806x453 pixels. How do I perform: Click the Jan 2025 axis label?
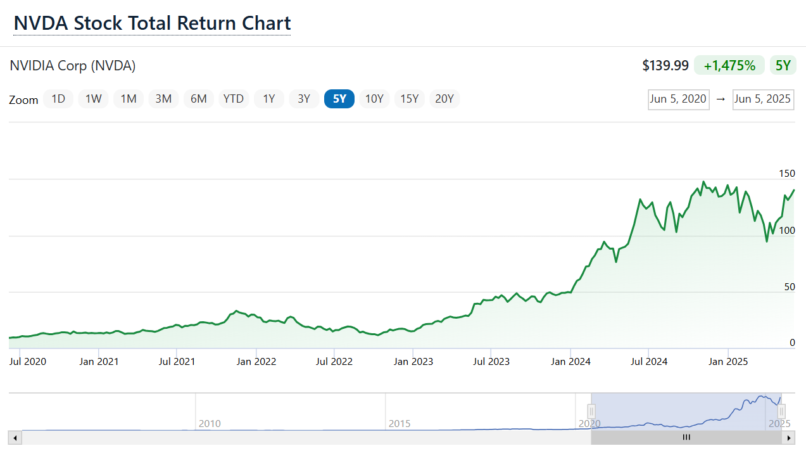coord(728,362)
